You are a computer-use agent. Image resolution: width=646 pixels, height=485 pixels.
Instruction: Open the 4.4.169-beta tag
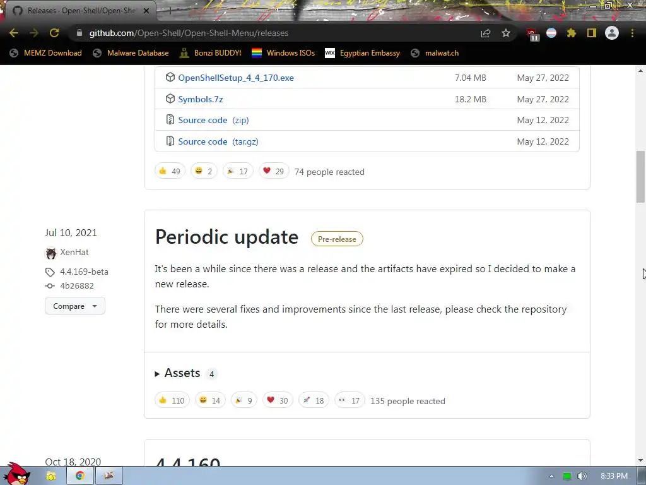tap(84, 272)
